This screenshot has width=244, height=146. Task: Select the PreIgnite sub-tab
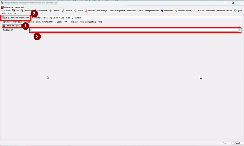75,22
